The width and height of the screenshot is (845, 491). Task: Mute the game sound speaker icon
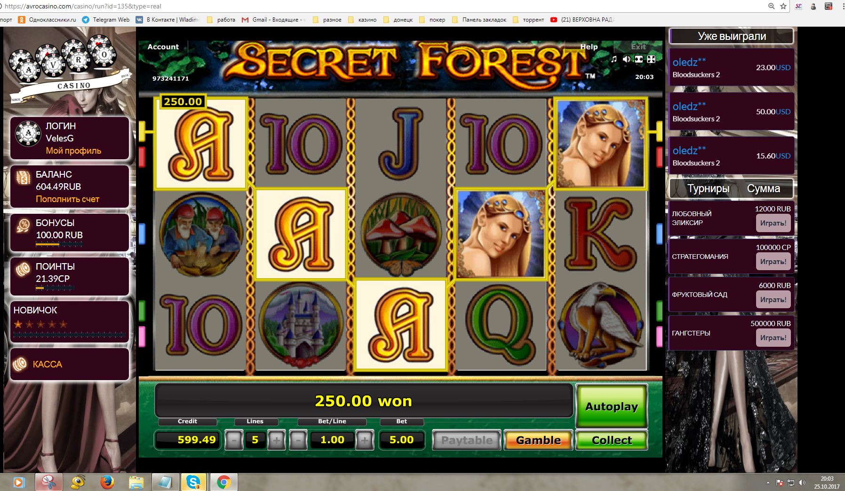pos(626,59)
